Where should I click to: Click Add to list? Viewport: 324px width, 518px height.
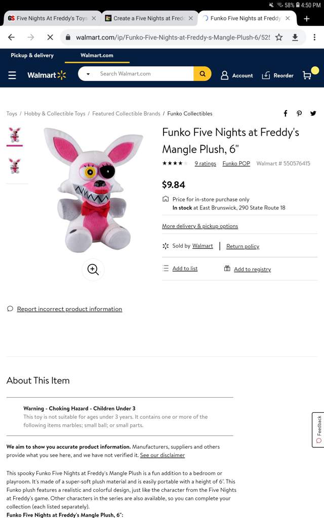pos(184,269)
